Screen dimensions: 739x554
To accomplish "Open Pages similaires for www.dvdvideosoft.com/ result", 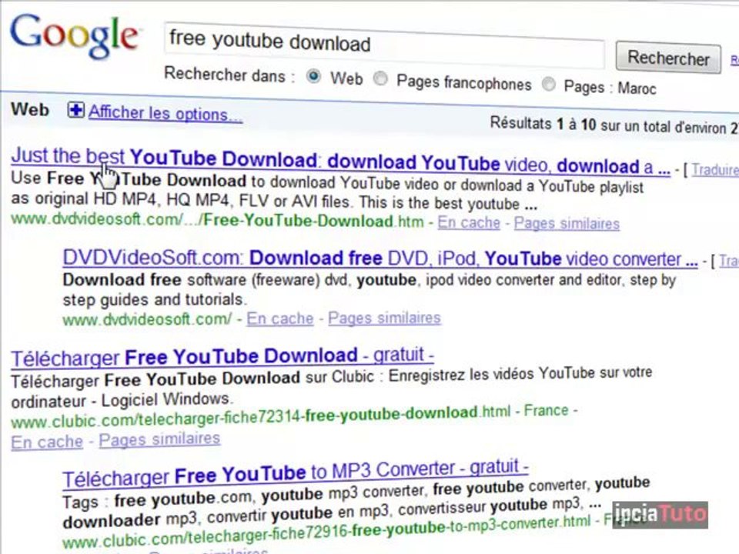I will point(385,318).
